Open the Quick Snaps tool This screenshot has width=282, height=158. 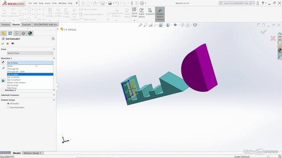pos(134,12)
